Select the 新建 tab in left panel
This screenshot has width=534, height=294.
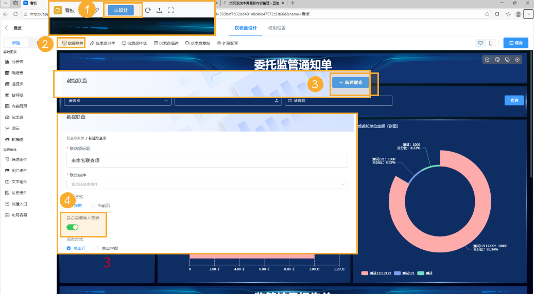point(16,43)
